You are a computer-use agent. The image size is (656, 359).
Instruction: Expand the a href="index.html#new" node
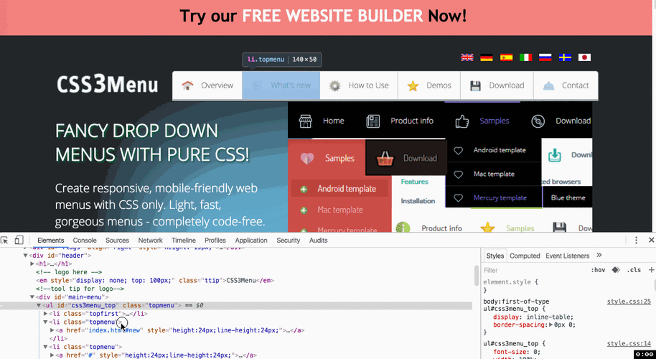pyautogui.click(x=52, y=330)
